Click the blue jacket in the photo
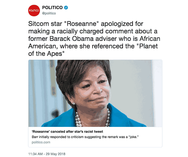Viewport: 188px width, 157px height. [125, 117]
